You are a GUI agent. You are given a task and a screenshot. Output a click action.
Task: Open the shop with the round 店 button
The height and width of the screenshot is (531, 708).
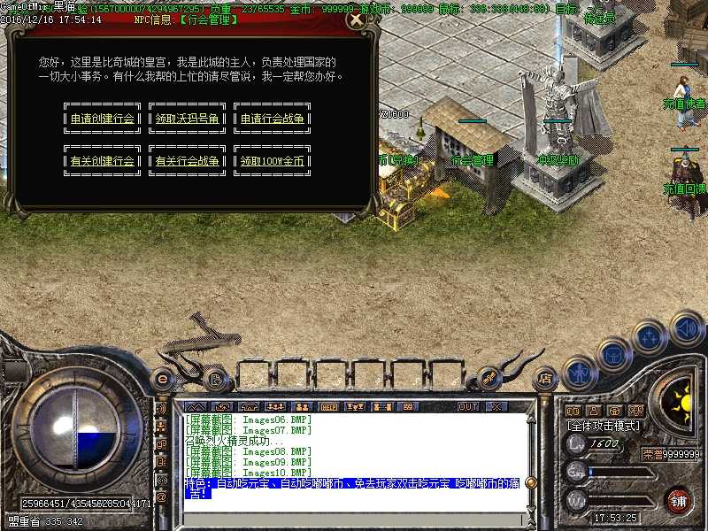pyautogui.click(x=545, y=379)
